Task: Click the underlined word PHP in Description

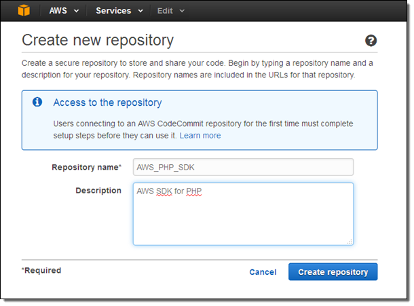Action: coord(195,192)
